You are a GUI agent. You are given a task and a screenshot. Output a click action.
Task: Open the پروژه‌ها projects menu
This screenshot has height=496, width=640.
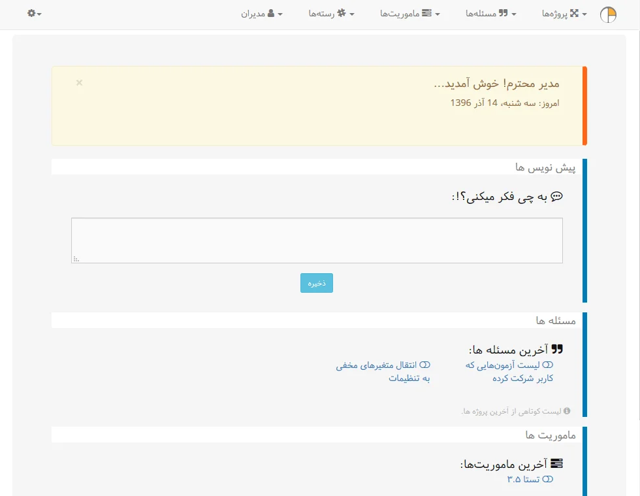[564, 14]
